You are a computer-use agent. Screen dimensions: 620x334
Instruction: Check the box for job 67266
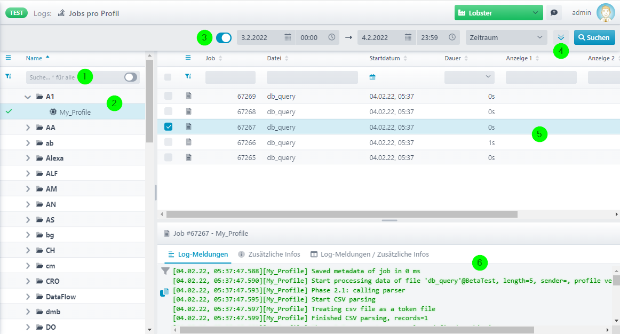(168, 142)
